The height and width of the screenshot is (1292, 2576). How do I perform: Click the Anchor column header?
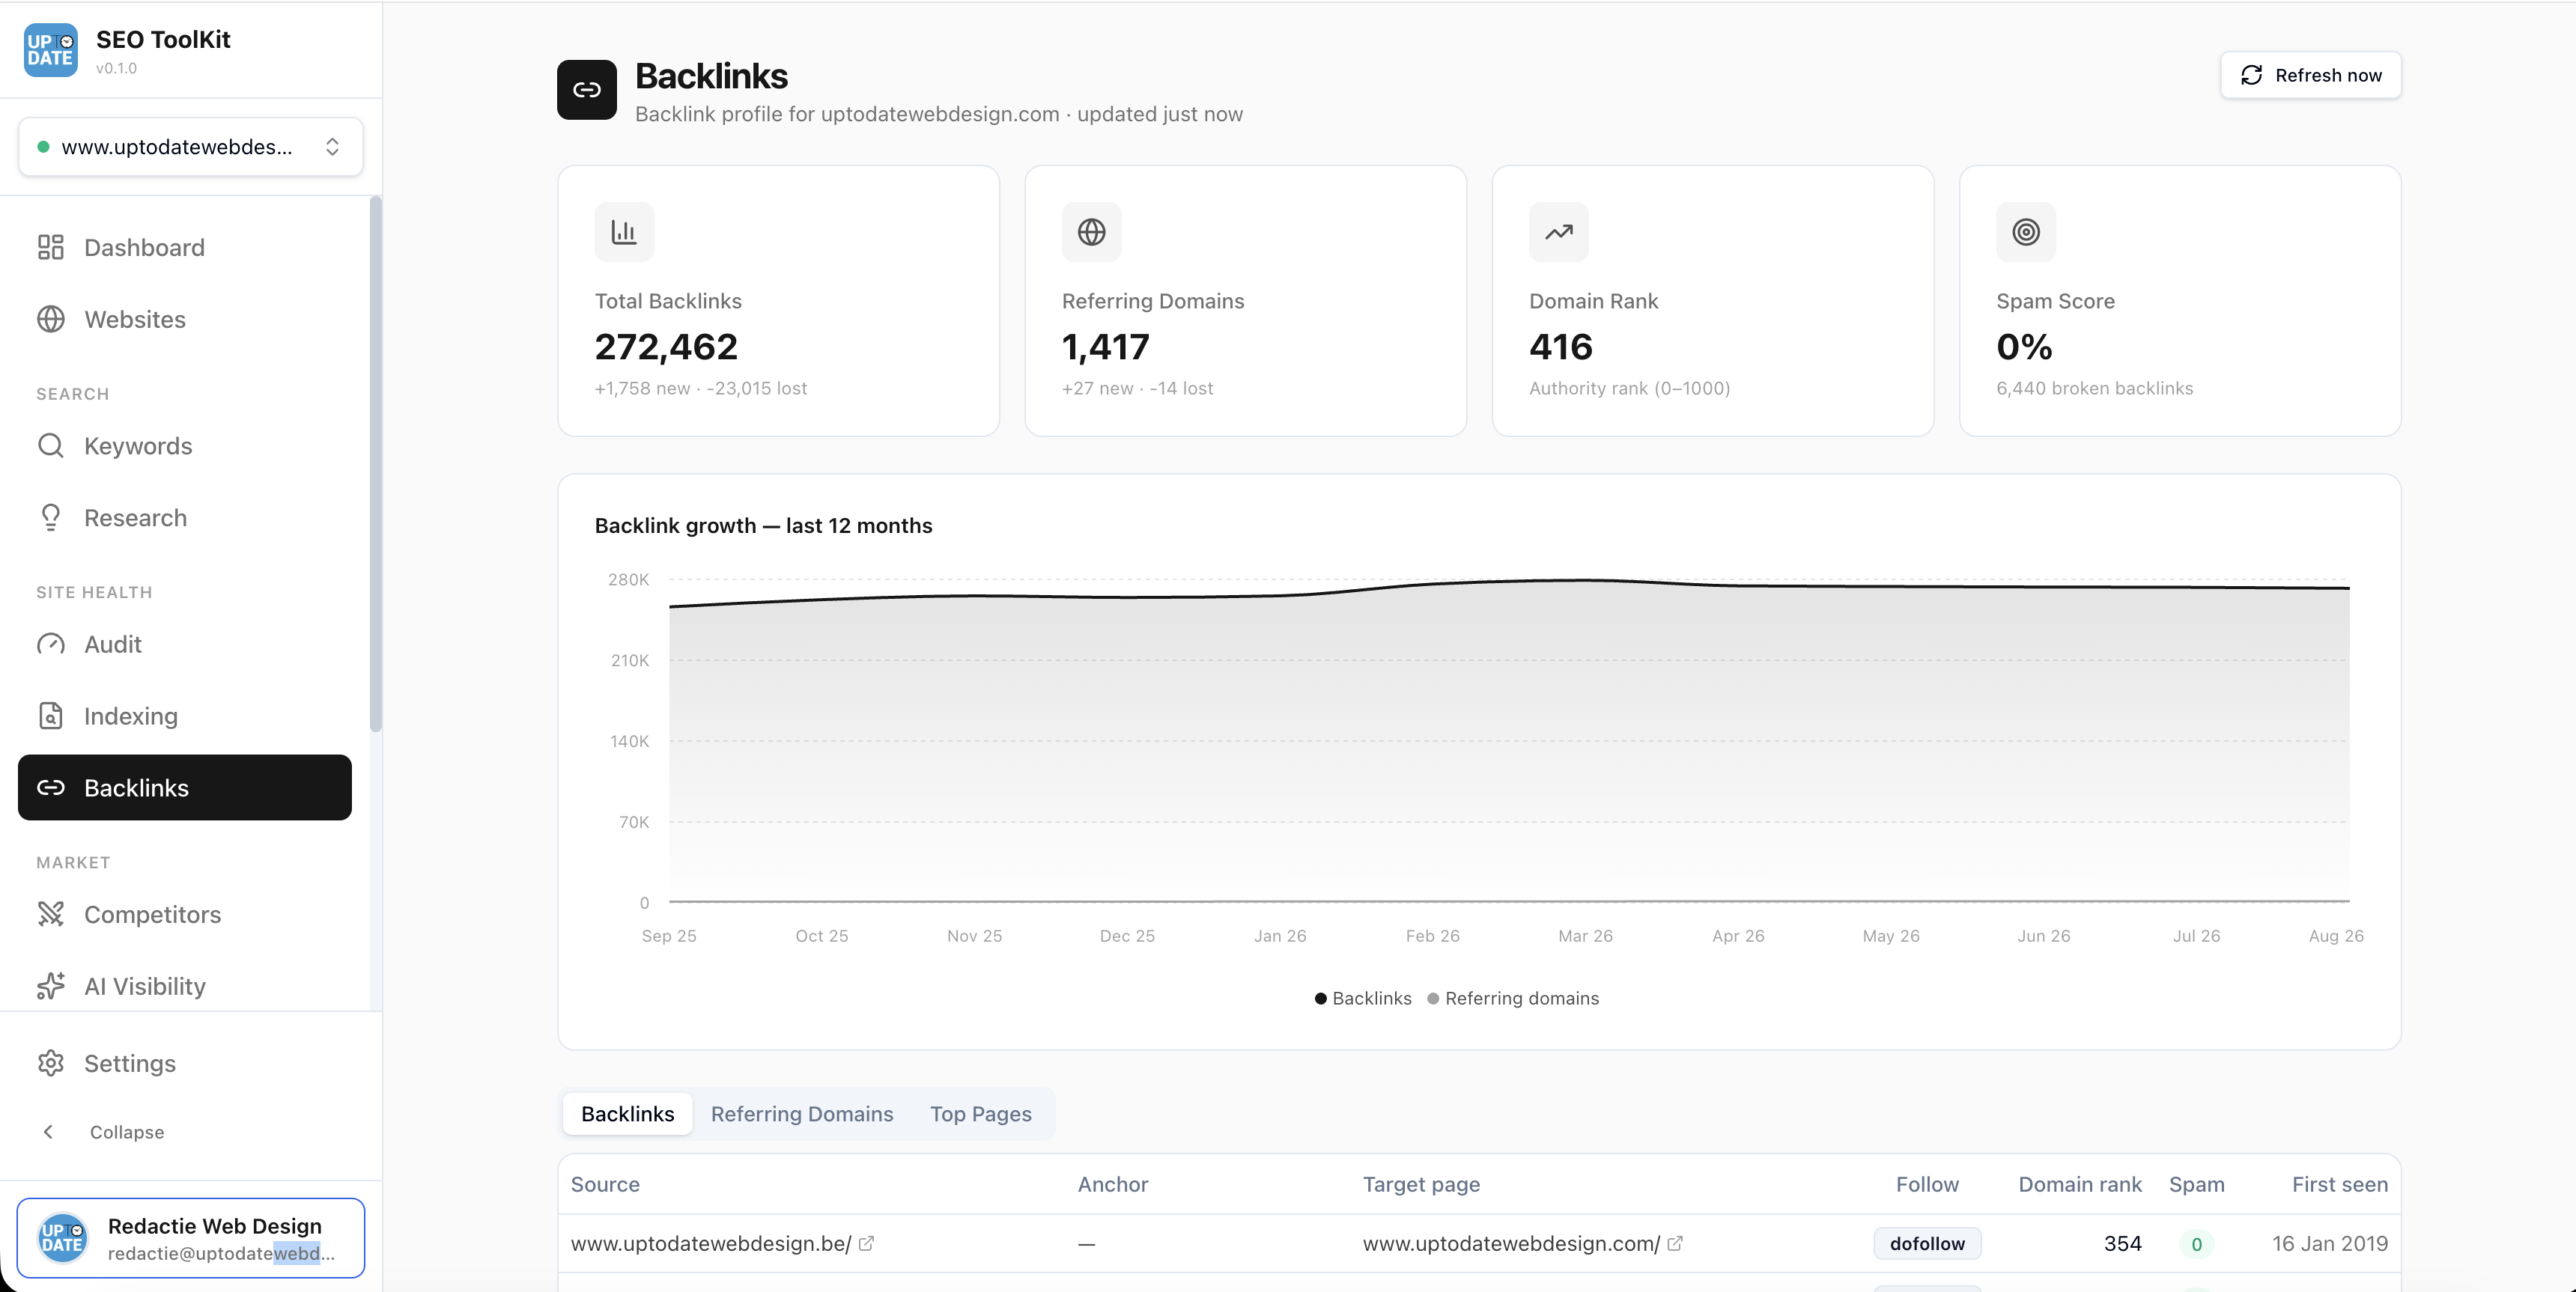(1113, 1184)
